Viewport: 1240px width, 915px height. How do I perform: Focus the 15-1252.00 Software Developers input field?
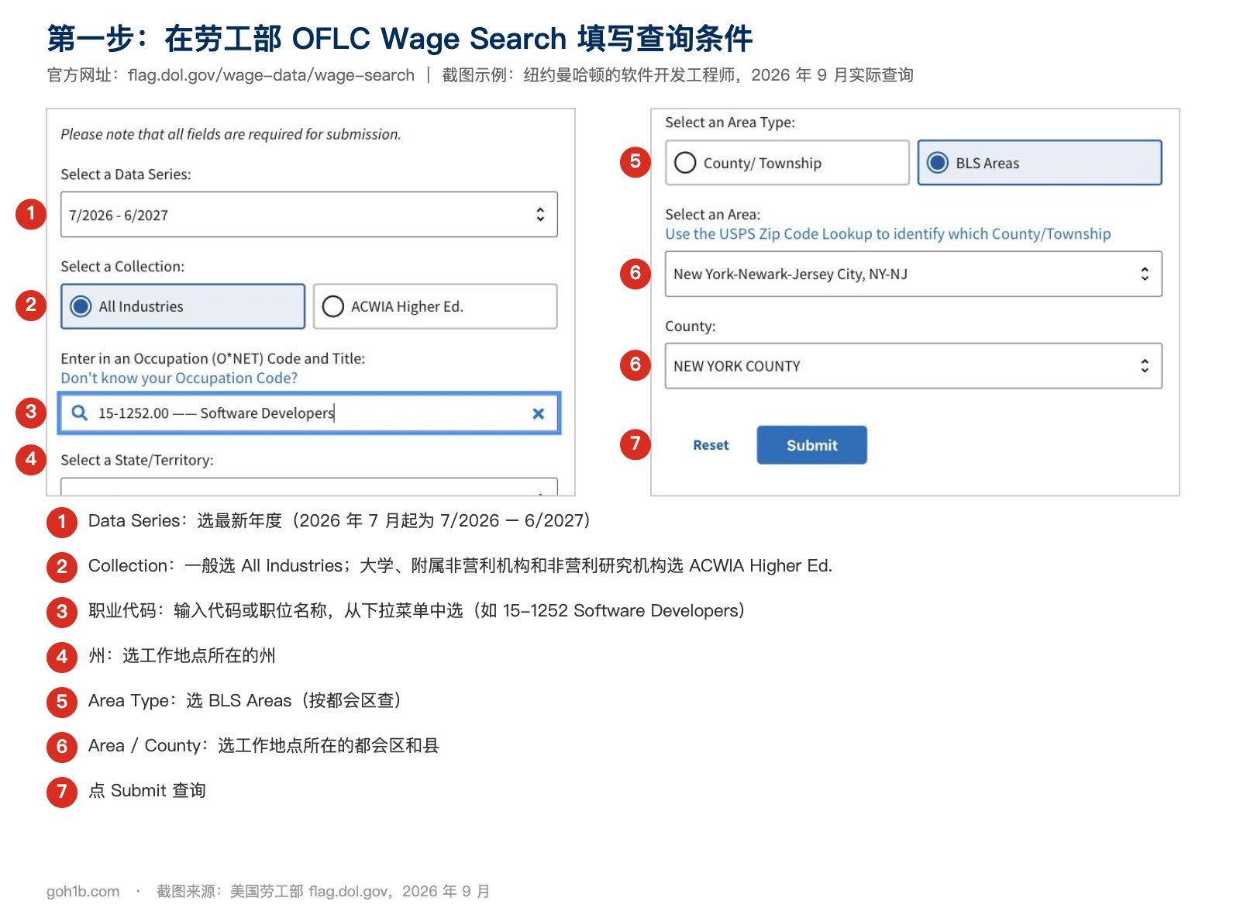point(308,413)
